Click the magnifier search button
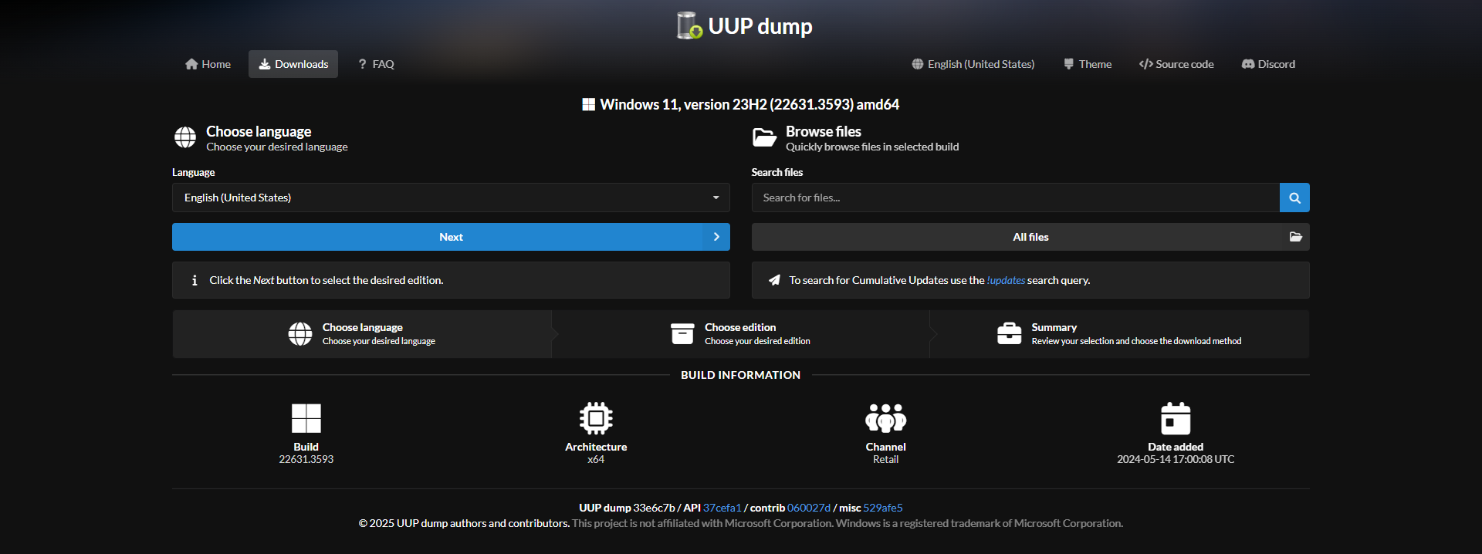The image size is (1482, 554). [1294, 198]
